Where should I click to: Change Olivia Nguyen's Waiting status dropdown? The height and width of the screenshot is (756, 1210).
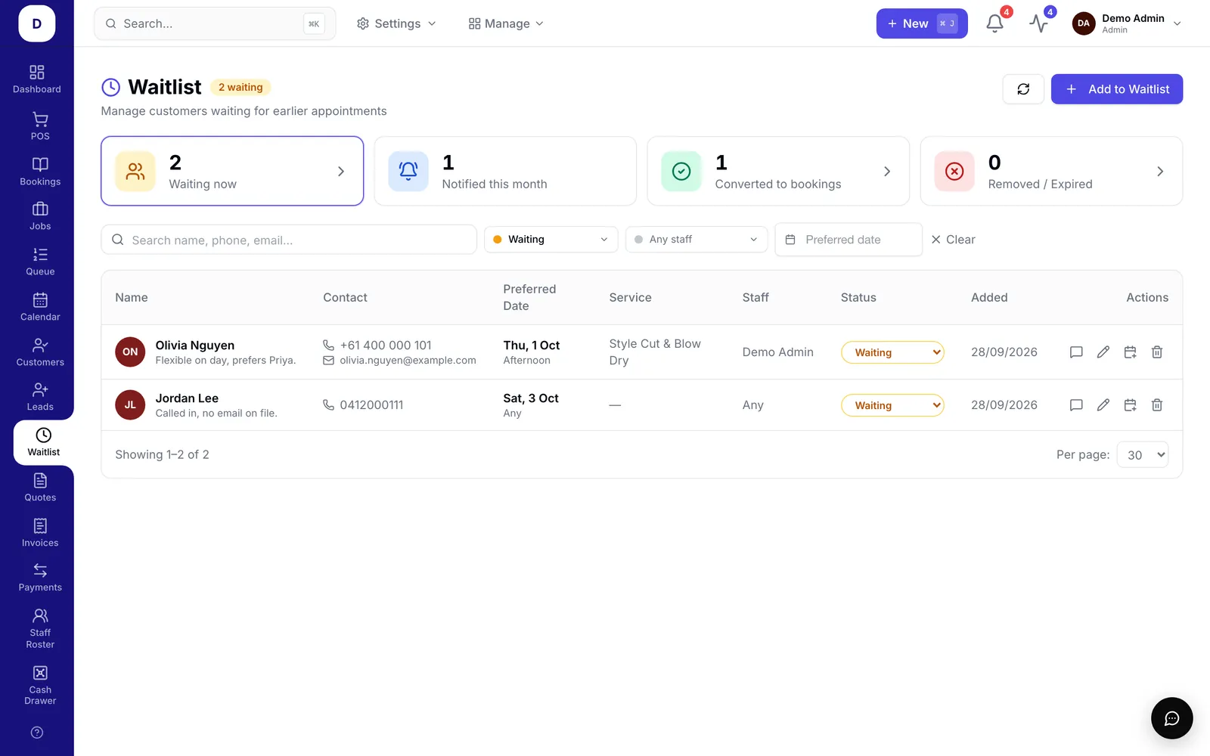pos(892,352)
